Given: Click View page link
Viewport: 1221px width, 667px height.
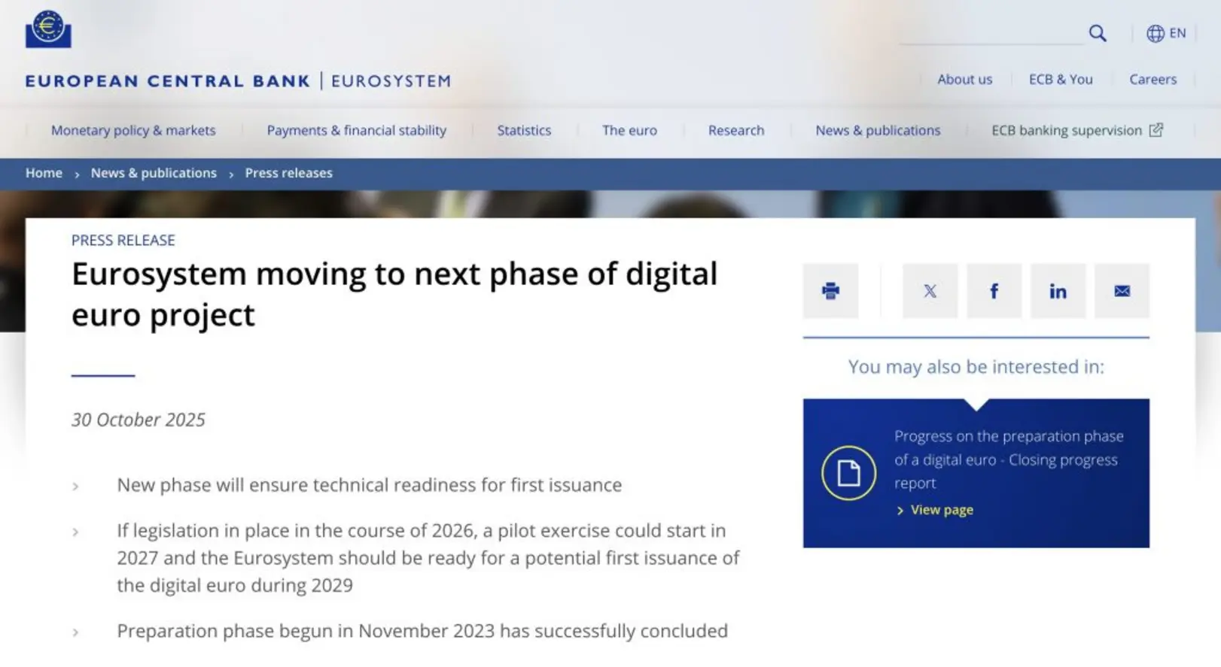Looking at the screenshot, I should (941, 510).
